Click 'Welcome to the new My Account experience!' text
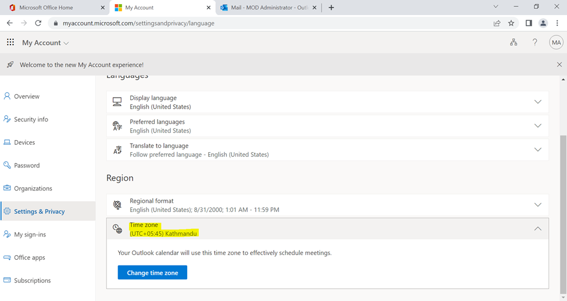The width and height of the screenshot is (567, 301). [82, 64]
